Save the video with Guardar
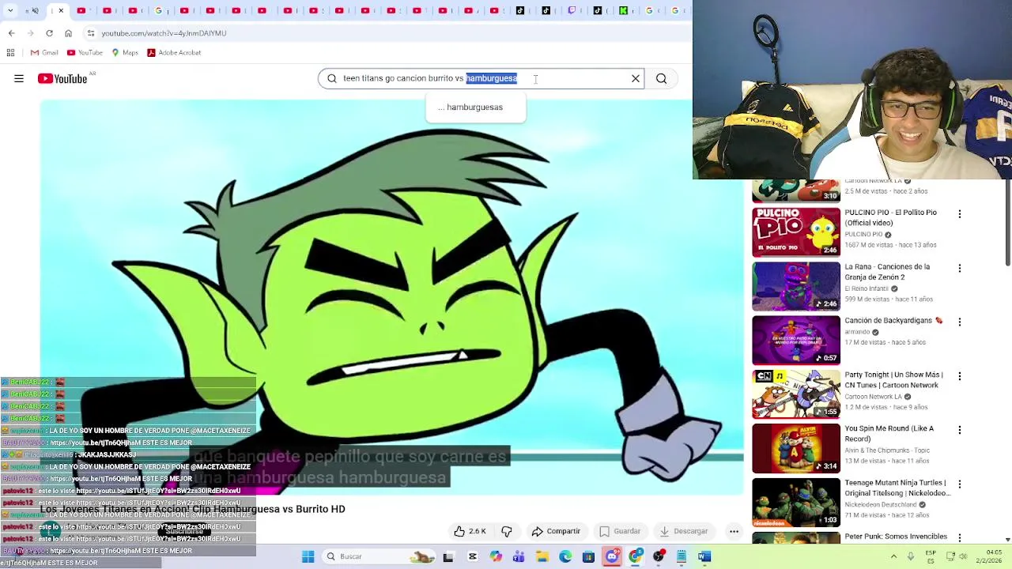Screen dimensions: 1012x569 pos(620,531)
